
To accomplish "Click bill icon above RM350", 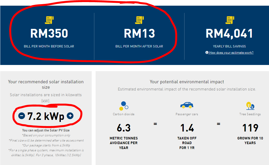I will point(49,20).
